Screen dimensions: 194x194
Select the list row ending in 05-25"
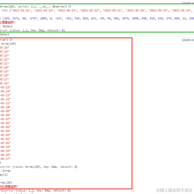pyautogui.click(x=5, y=48)
